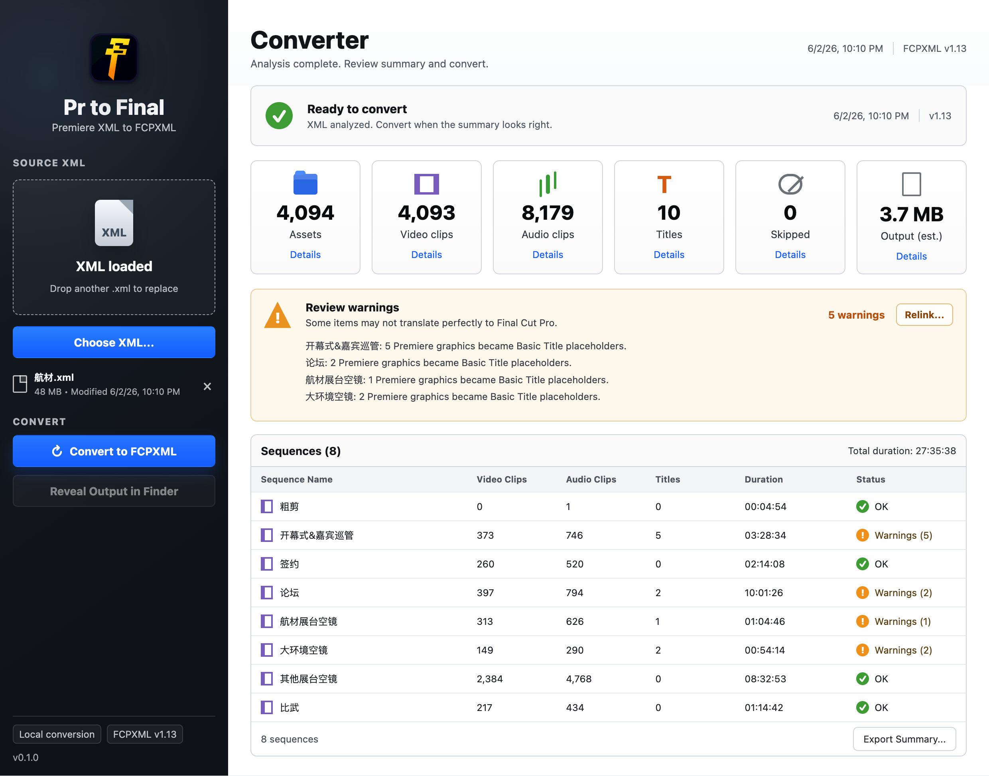Select the 粗剪 sequence name
The width and height of the screenshot is (989, 776).
(290, 506)
